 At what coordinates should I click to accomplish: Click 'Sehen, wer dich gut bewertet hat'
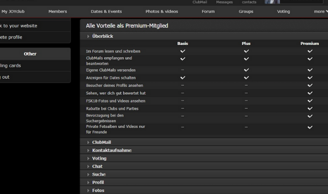(116, 93)
